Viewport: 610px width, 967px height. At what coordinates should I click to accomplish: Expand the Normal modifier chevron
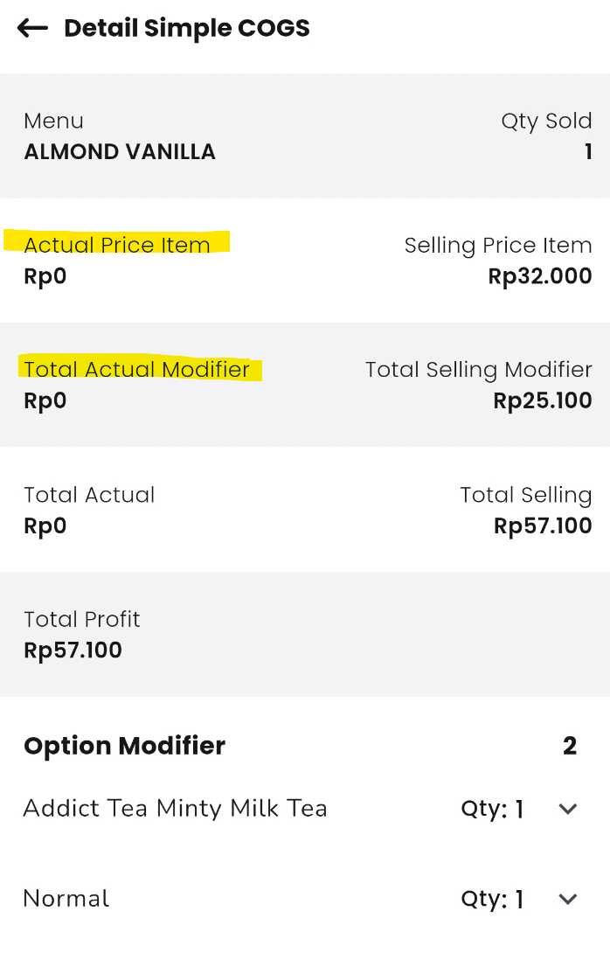tap(568, 899)
